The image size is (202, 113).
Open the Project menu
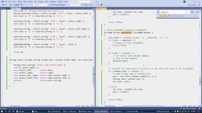[20, 2]
